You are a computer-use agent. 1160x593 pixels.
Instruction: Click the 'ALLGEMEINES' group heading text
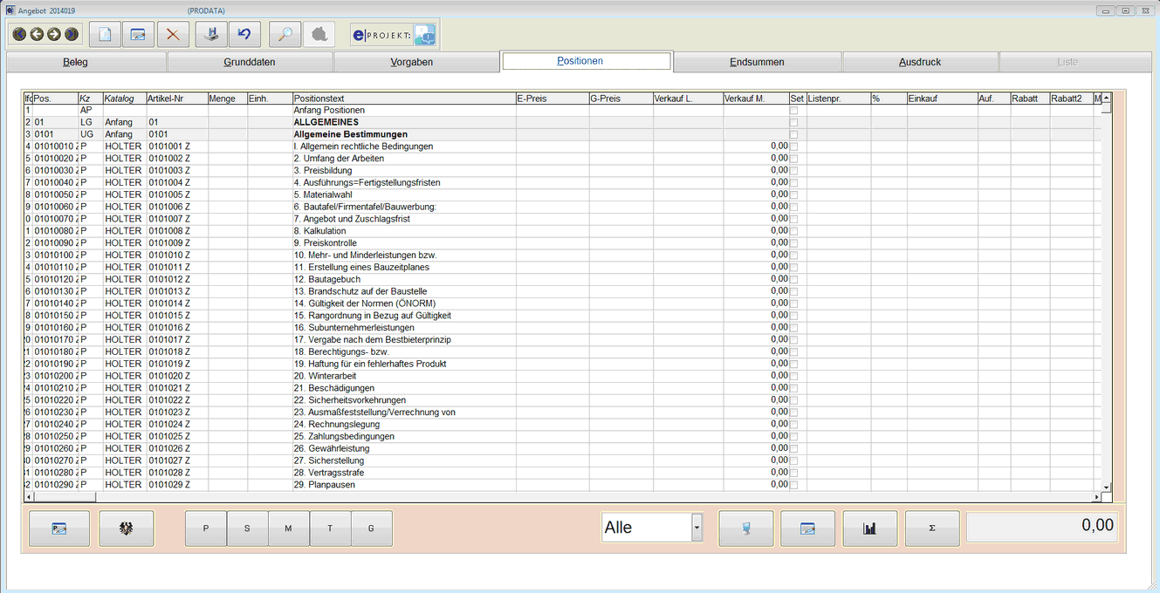coord(326,123)
